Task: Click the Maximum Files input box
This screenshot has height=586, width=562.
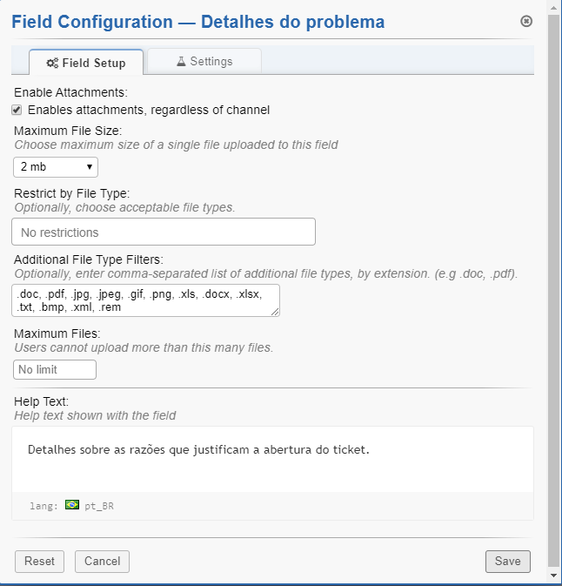Action: pyautogui.click(x=55, y=369)
